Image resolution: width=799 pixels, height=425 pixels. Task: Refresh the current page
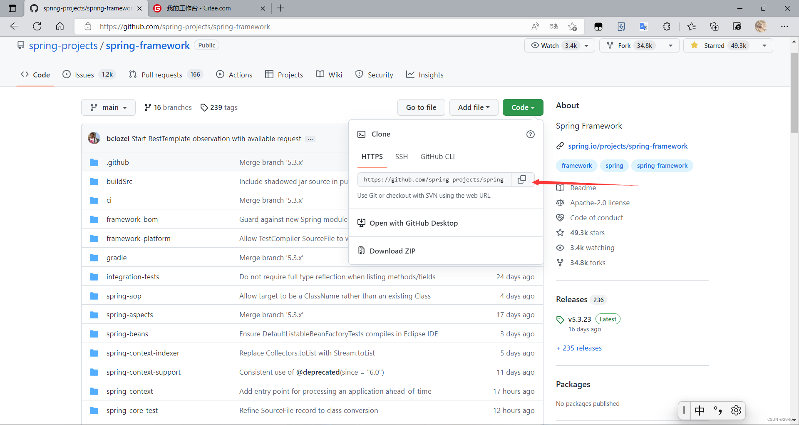click(37, 27)
